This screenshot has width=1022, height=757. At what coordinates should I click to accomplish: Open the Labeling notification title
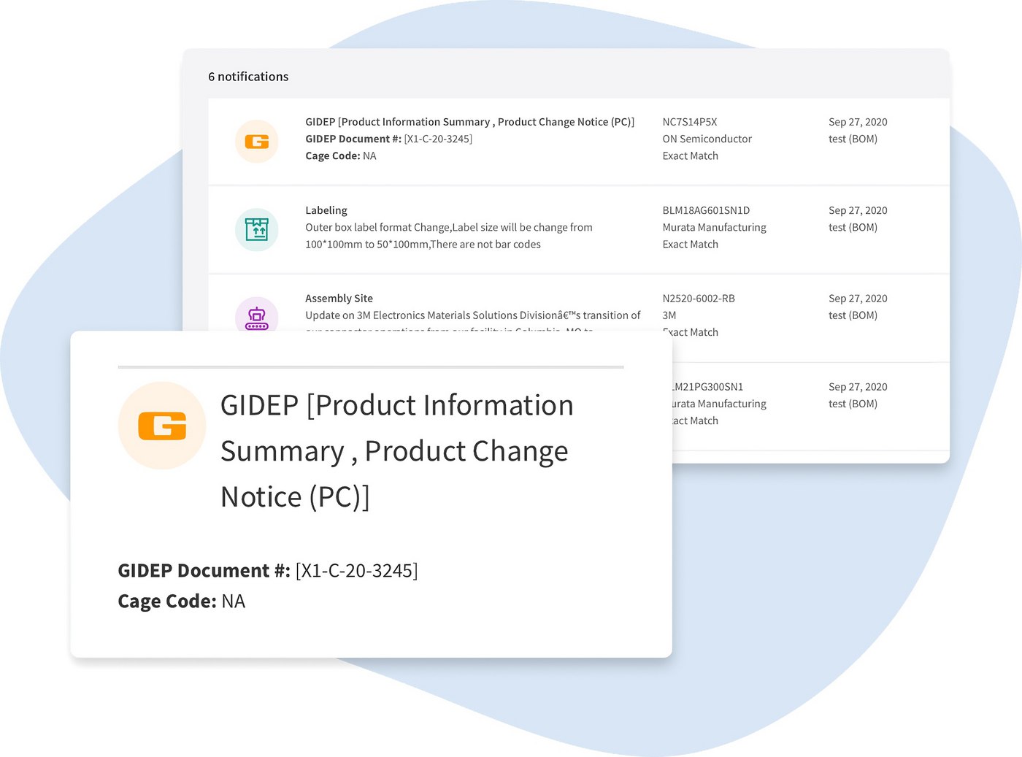326,210
